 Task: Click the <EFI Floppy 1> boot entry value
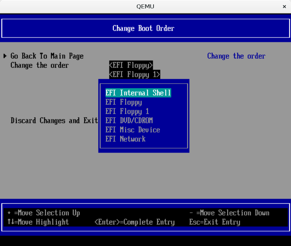pos(135,74)
